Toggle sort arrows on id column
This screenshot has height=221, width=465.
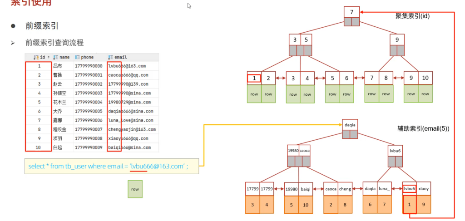[49, 57]
